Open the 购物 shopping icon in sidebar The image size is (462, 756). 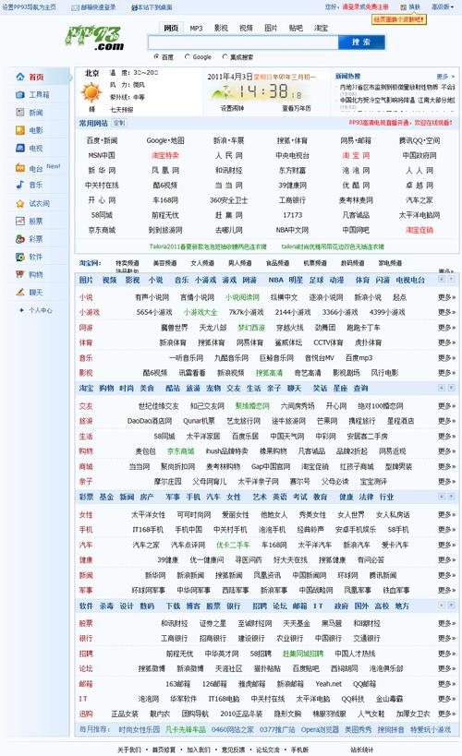20,274
